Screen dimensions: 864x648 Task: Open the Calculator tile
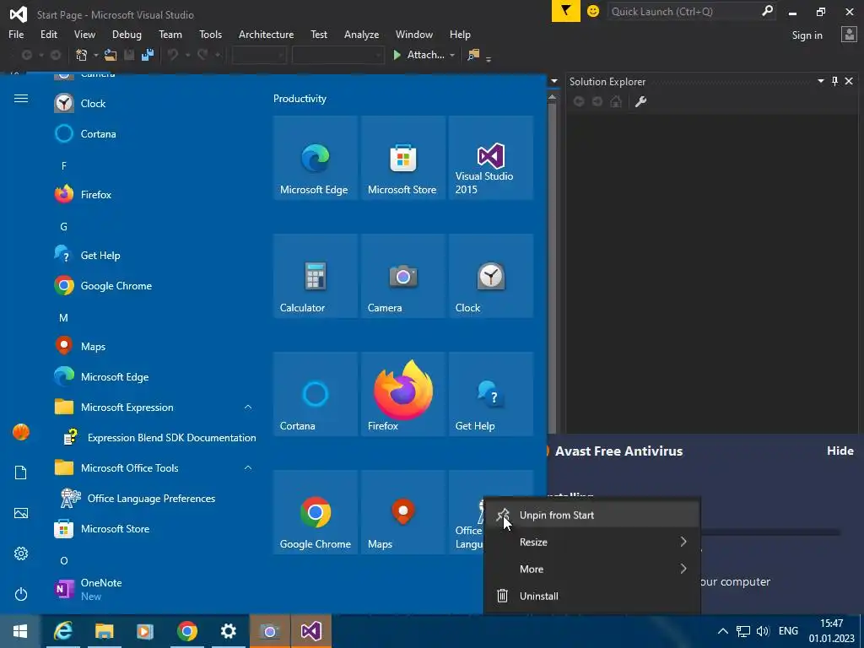(316, 276)
